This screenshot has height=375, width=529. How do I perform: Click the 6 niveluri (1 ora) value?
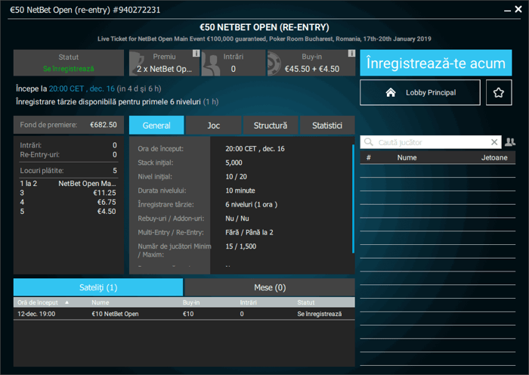pyautogui.click(x=252, y=205)
